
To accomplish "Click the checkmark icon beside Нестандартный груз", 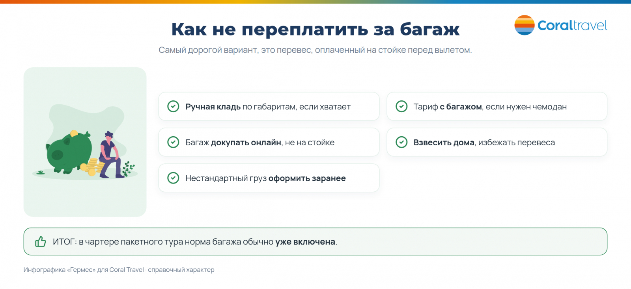I will (x=173, y=178).
